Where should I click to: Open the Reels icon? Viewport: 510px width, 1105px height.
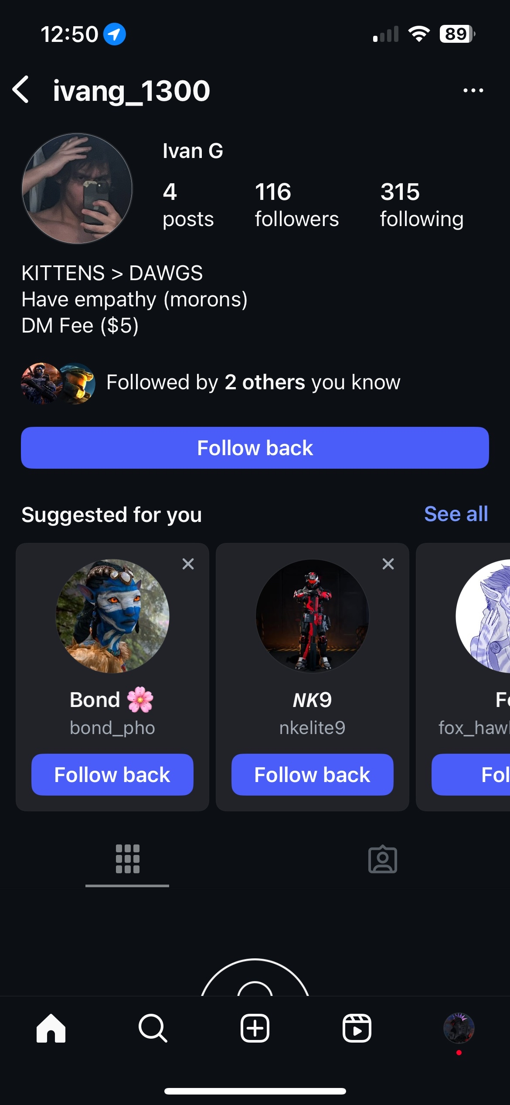(x=357, y=1028)
